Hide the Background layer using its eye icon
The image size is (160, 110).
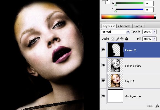click(103, 96)
